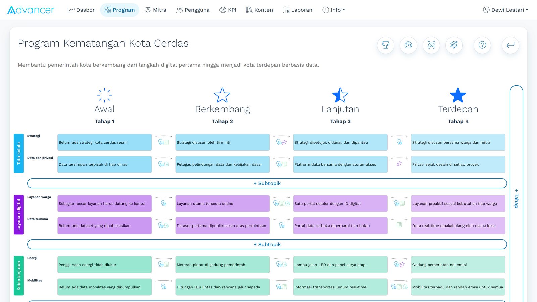Open help with the question mark icon

[x=482, y=45]
